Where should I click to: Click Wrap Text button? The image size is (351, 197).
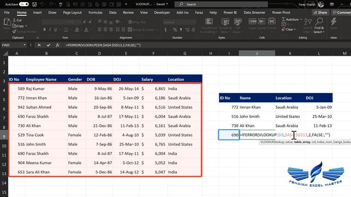tap(137, 22)
